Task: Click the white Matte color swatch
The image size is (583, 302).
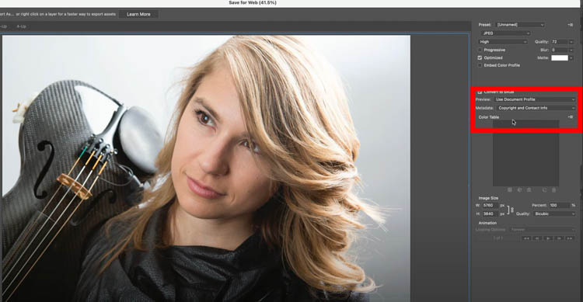Action: tap(560, 58)
